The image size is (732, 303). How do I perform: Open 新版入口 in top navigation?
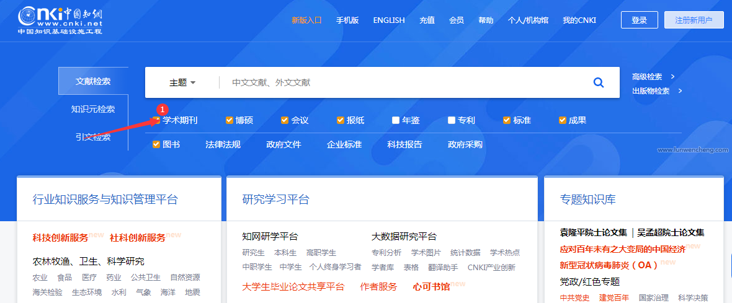pyautogui.click(x=306, y=20)
